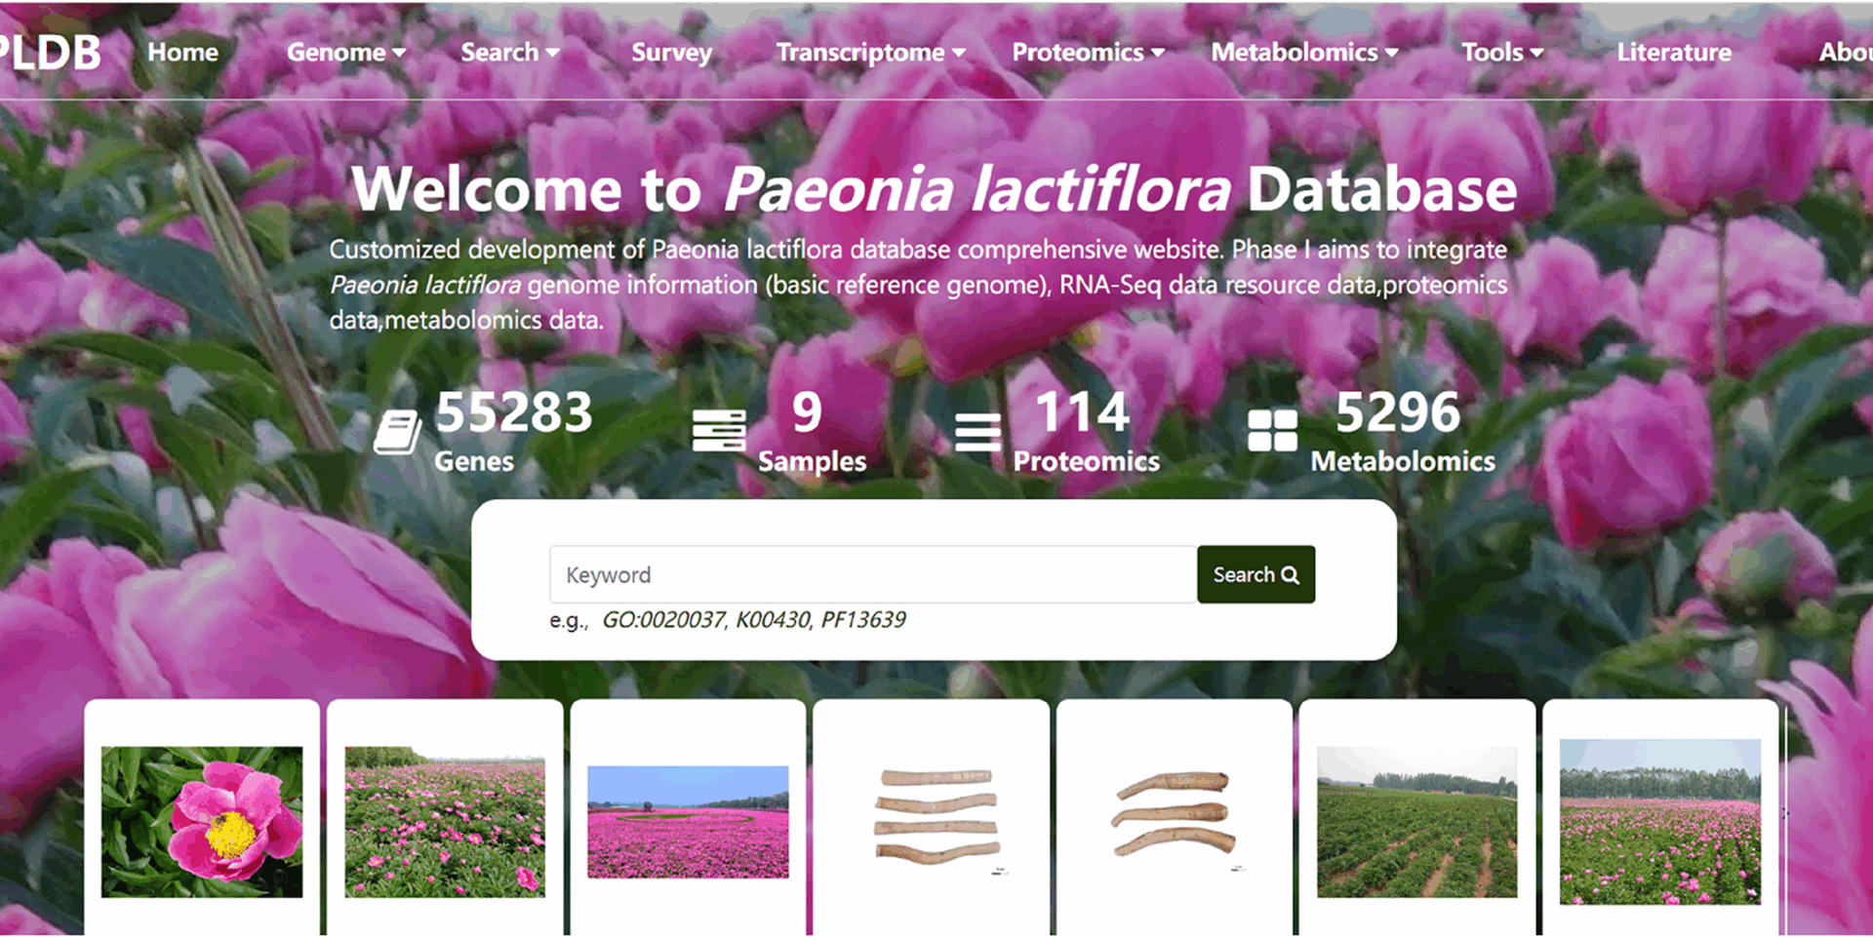Screen dimensions: 1873x937
Task: Open the single pink peony flower thumbnail
Action: 202,822
